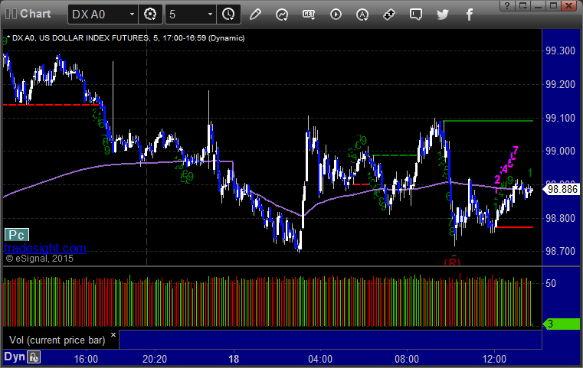This screenshot has width=583, height=368.
Task: Open the time template clock icon
Action: pyautogui.click(x=228, y=15)
